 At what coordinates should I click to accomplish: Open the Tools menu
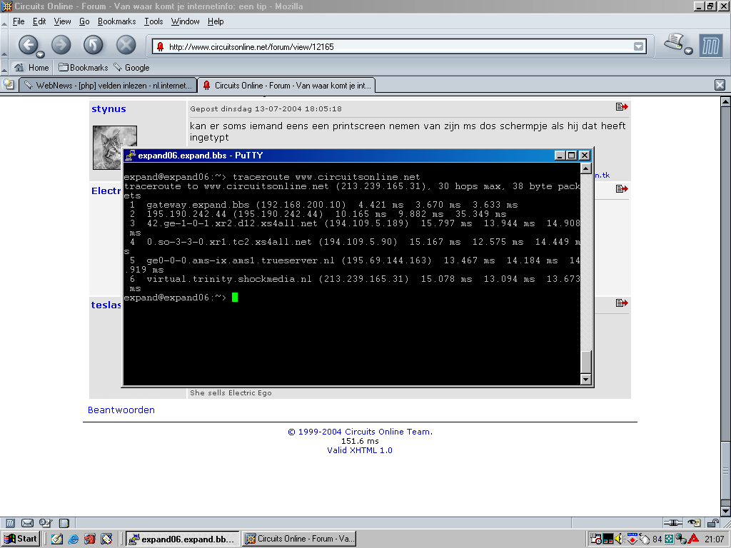pos(153,21)
